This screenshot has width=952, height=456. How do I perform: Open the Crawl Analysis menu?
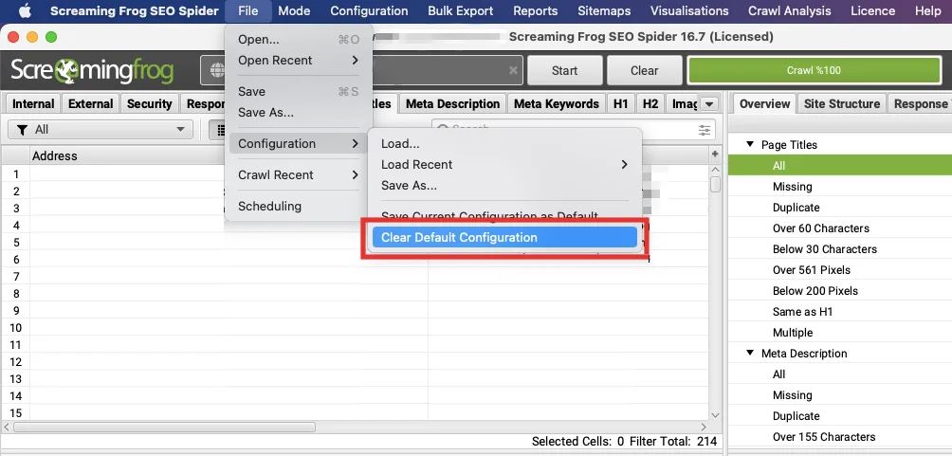coord(791,11)
